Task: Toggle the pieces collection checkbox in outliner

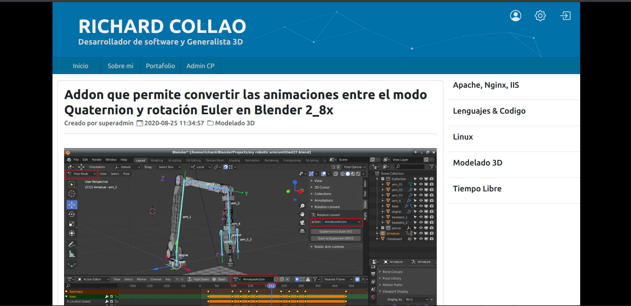Action: point(383,228)
